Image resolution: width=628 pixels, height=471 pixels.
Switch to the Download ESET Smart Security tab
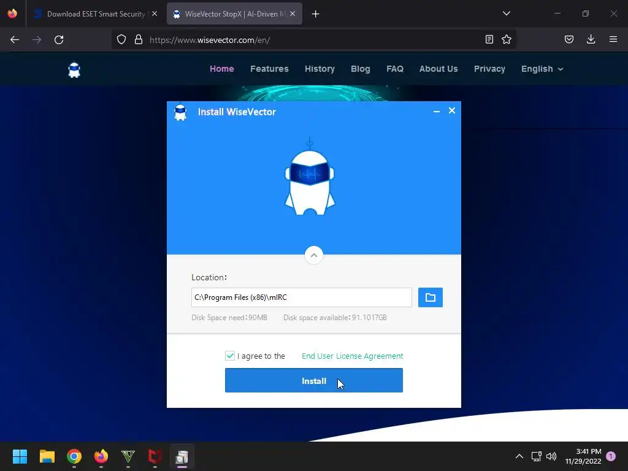(x=95, y=14)
